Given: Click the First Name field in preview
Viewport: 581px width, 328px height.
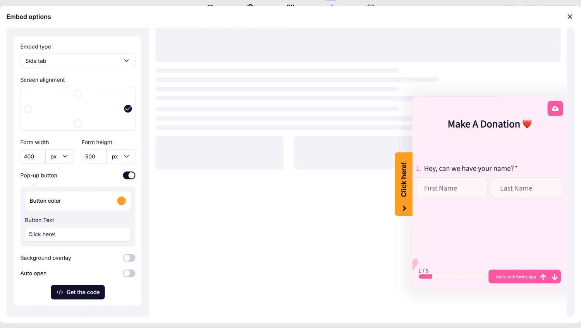Looking at the screenshot, I should click(451, 188).
